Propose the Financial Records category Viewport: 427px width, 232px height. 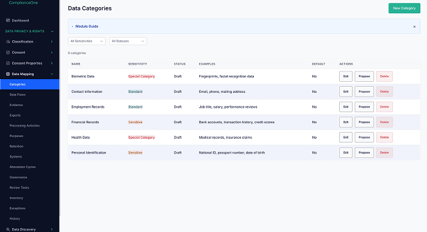pos(364,122)
